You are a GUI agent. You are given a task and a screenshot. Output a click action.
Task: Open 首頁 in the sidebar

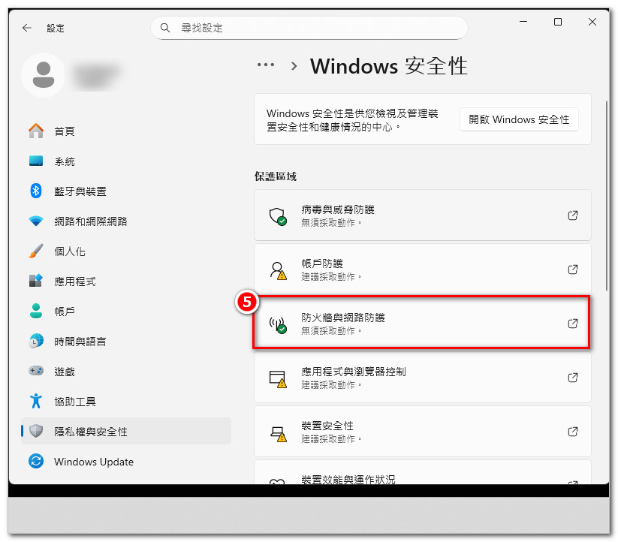(x=64, y=131)
